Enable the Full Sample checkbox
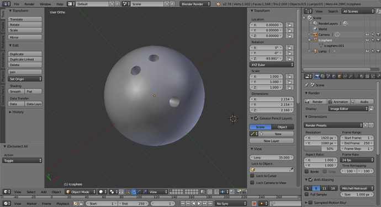The height and width of the screenshot is (207, 381). click(x=307, y=194)
